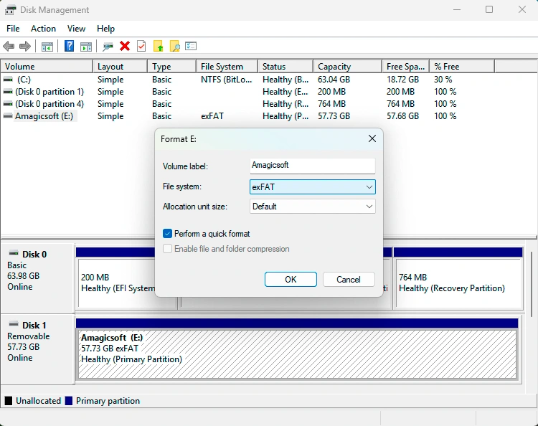Open the Action menu
538x426 pixels.
(x=43, y=29)
